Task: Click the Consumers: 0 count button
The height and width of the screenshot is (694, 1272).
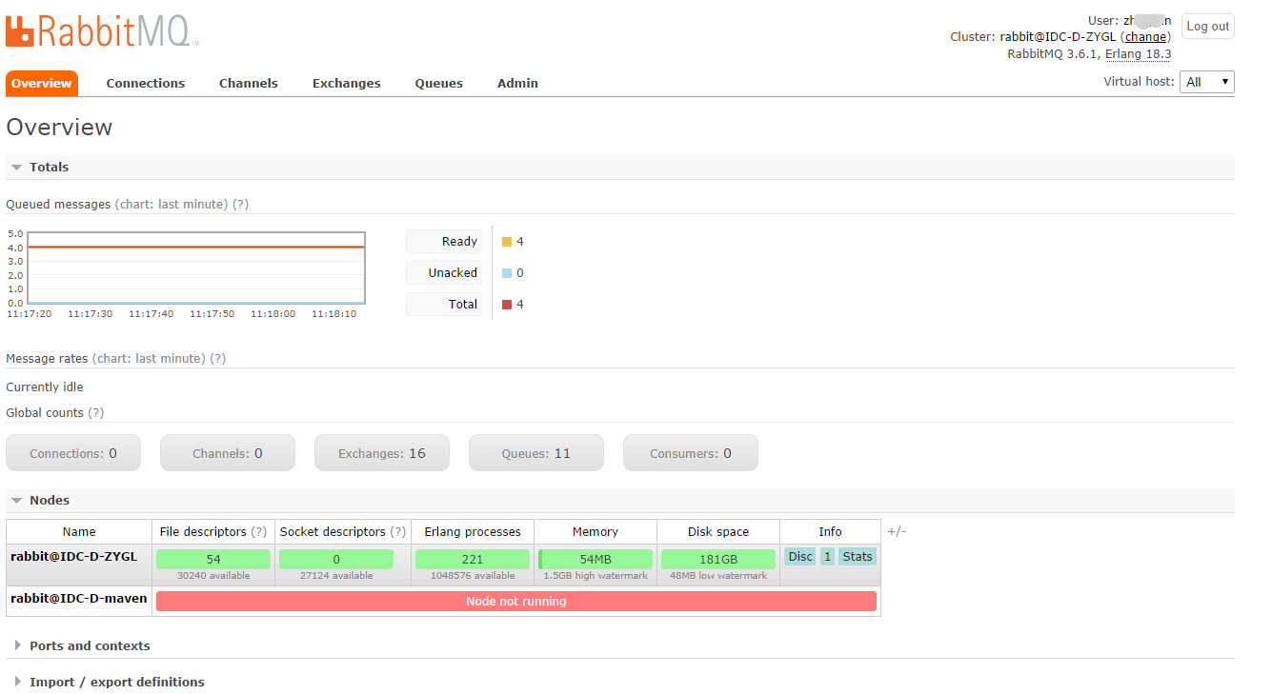Action: pos(691,453)
